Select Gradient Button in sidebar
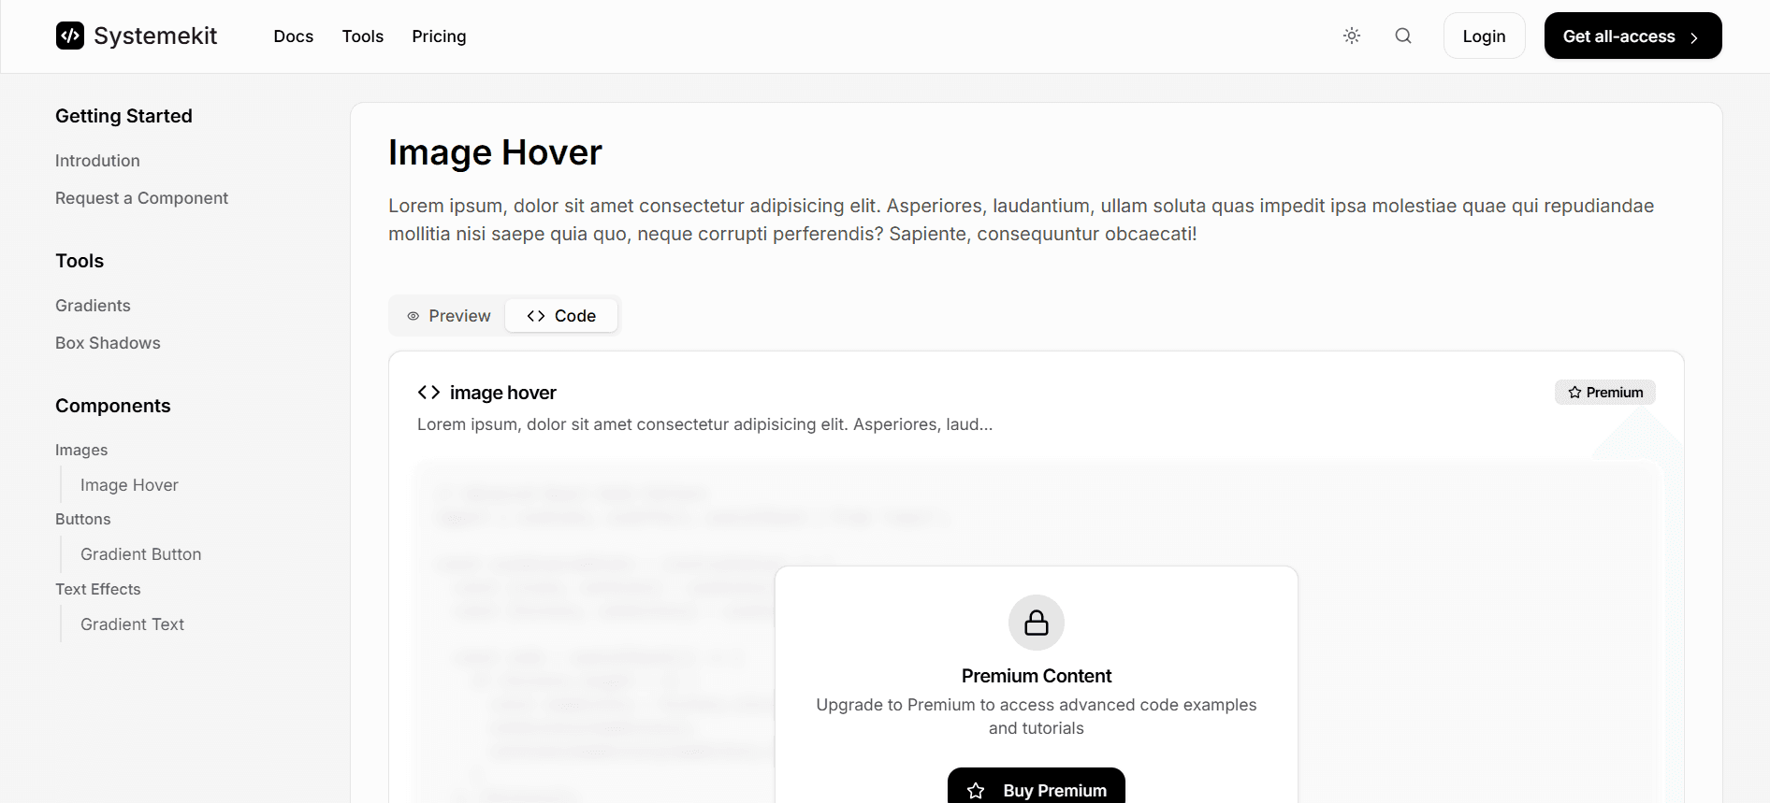 [x=140, y=554]
